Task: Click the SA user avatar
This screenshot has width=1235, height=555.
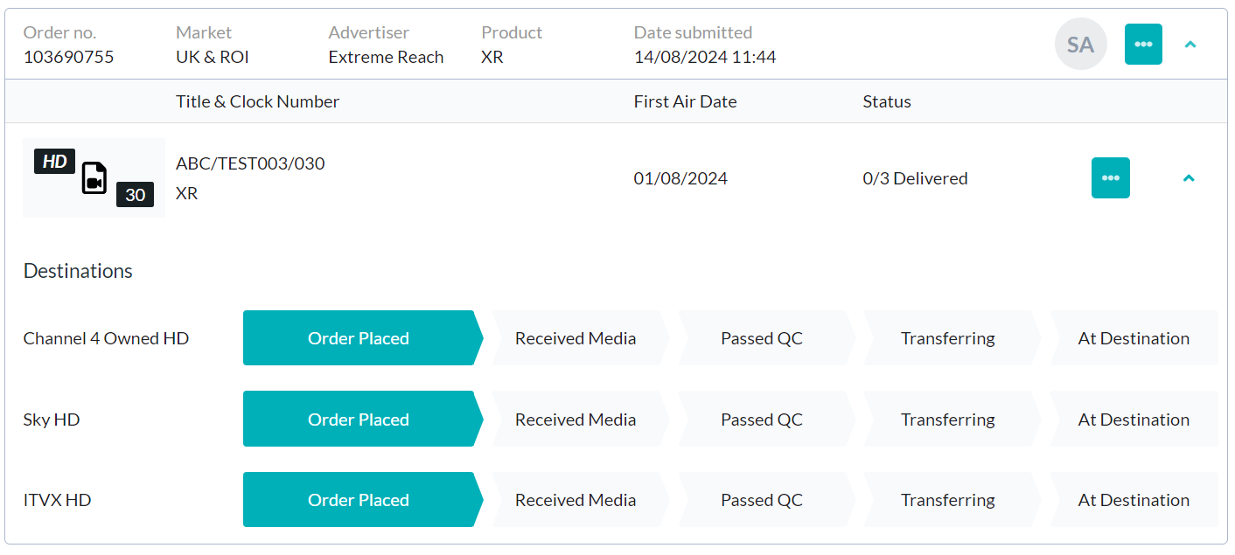Action: [x=1080, y=44]
